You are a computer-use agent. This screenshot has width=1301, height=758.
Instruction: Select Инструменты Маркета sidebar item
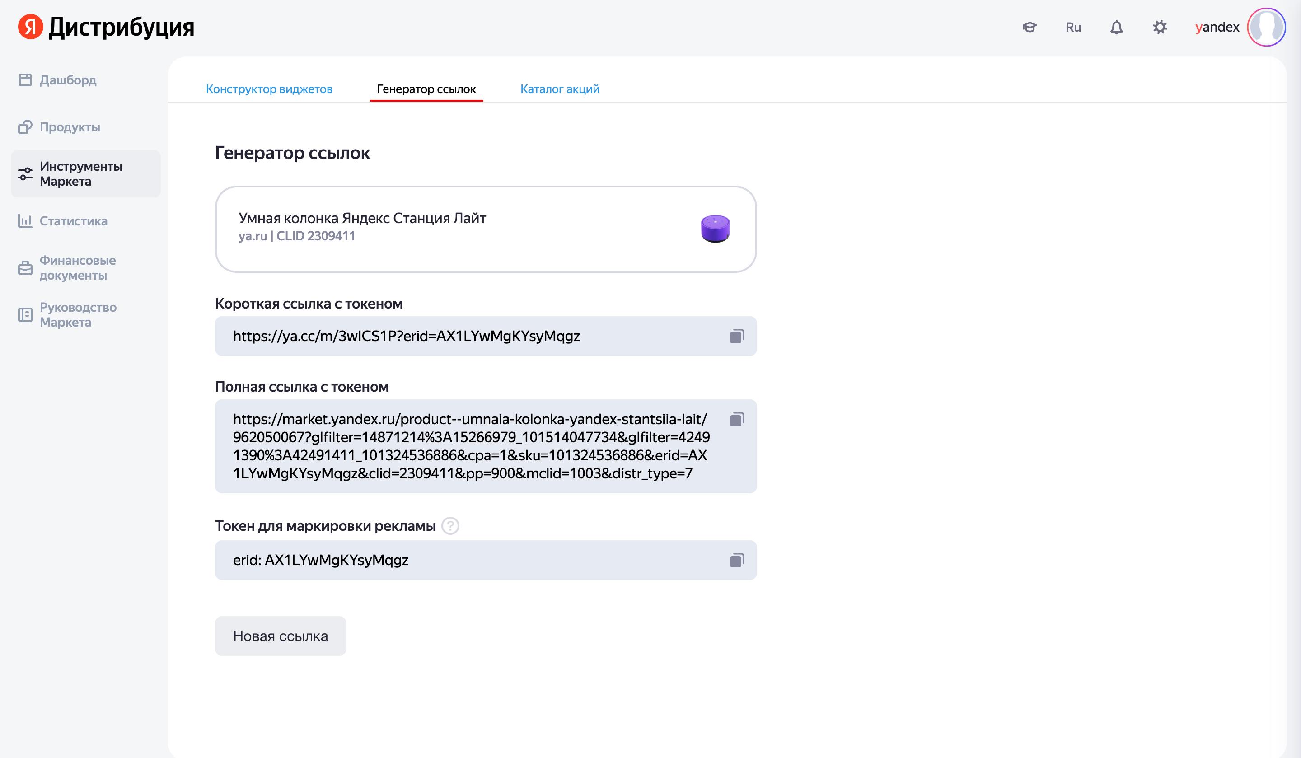86,174
